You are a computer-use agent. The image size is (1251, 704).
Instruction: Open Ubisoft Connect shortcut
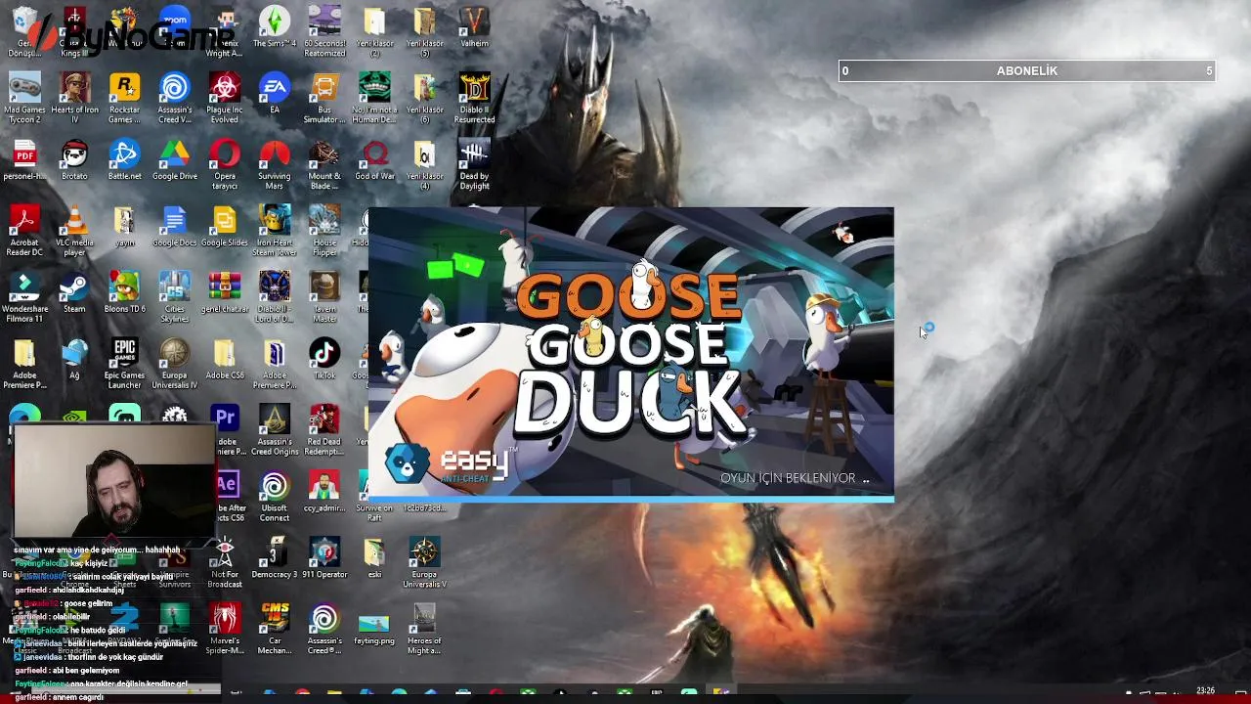tap(275, 497)
